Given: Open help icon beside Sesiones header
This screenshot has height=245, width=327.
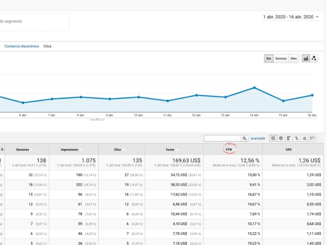Looking at the screenshot, I should [33, 149].
